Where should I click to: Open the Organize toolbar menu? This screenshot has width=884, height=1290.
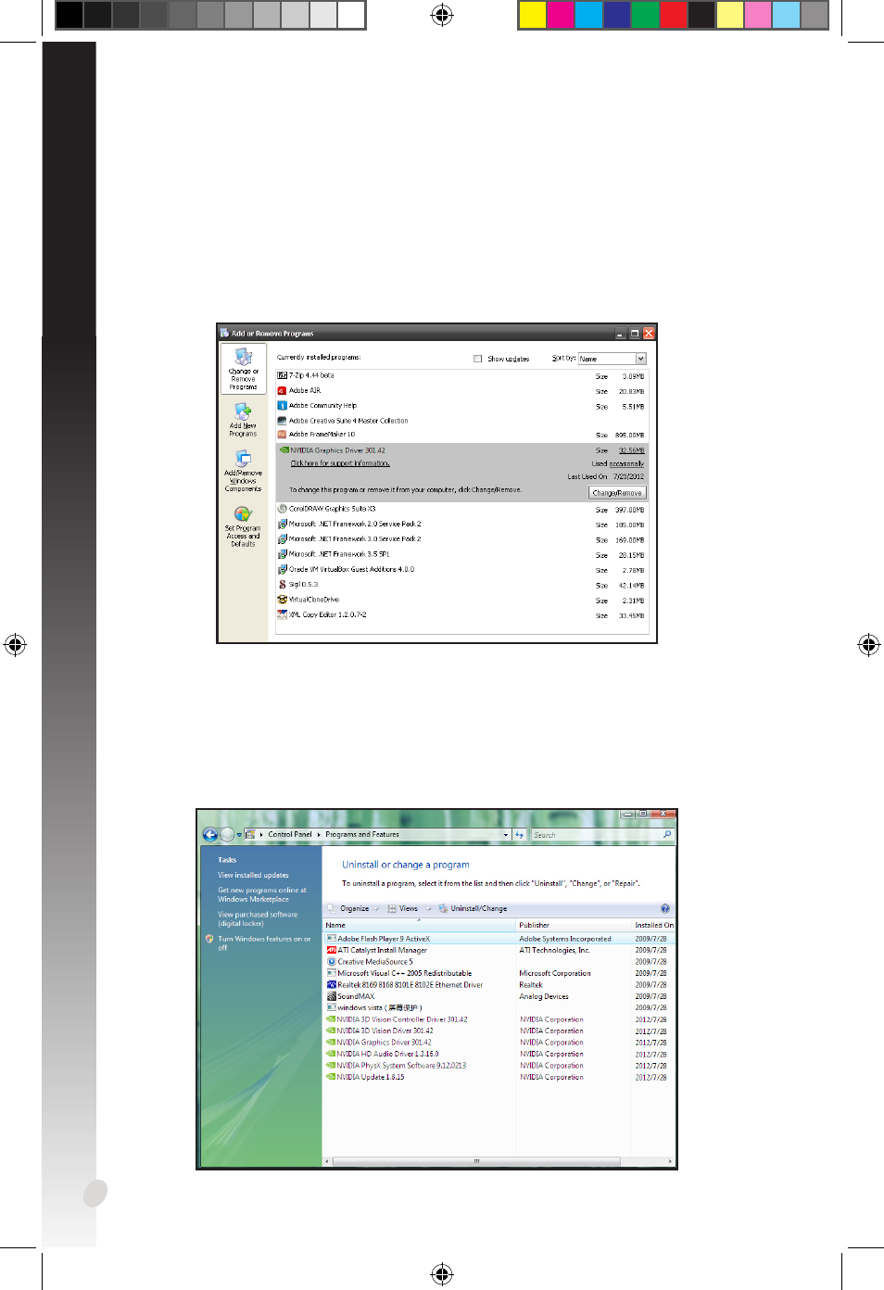pyautogui.click(x=353, y=908)
